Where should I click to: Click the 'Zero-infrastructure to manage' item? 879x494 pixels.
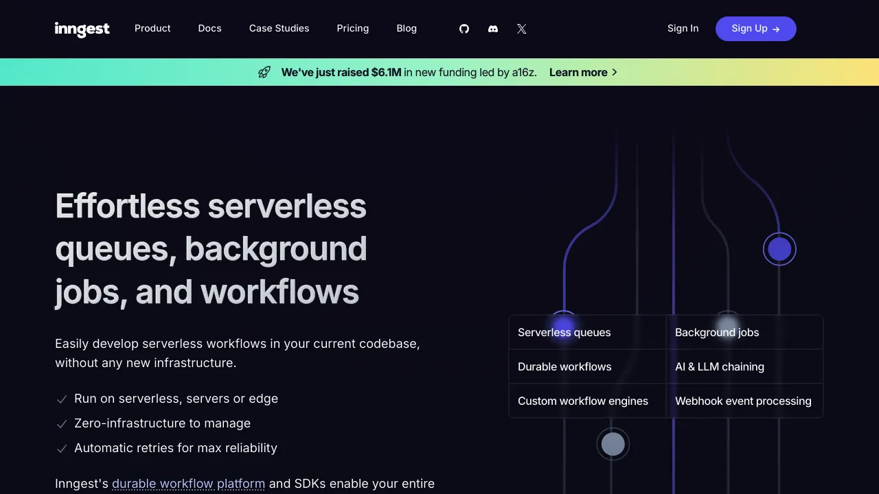pos(162,423)
